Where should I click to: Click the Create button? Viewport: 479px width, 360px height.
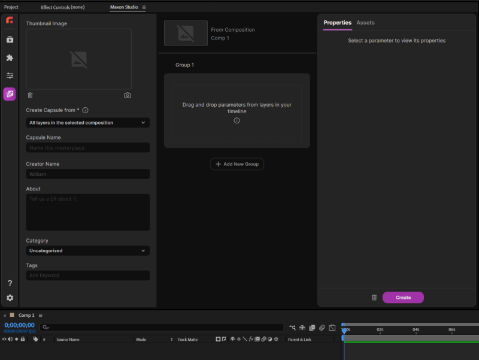403,297
